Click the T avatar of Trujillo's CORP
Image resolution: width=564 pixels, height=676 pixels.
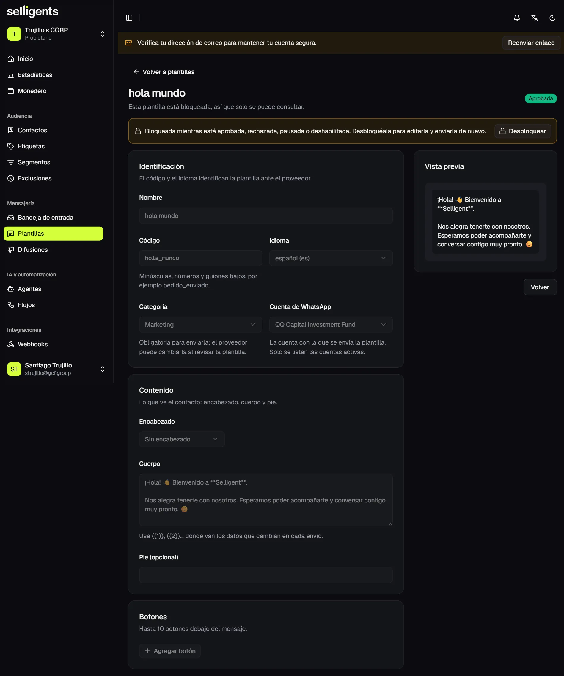[14, 34]
